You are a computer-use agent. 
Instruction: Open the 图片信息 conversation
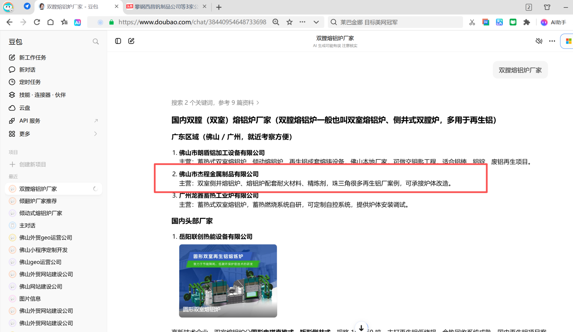54,299
